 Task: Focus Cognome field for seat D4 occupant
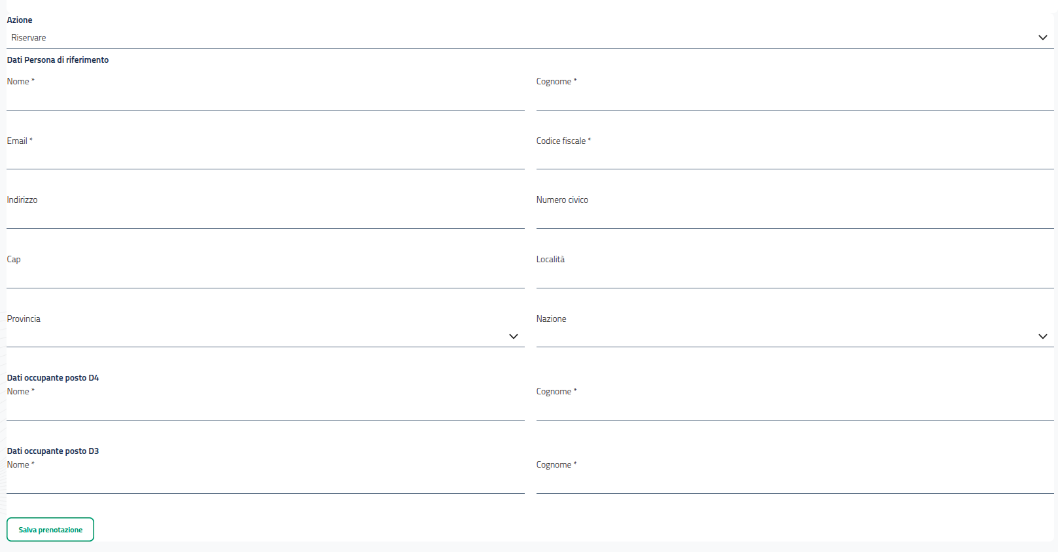click(x=794, y=410)
